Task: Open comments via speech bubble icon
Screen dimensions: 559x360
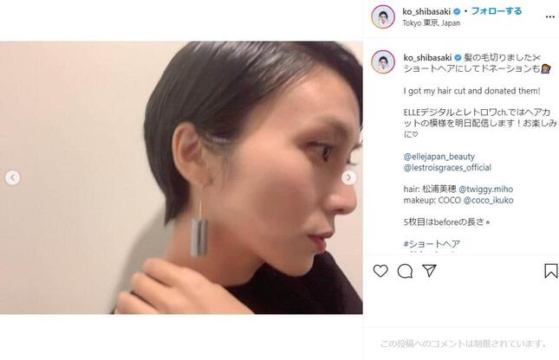Action: pos(405,272)
